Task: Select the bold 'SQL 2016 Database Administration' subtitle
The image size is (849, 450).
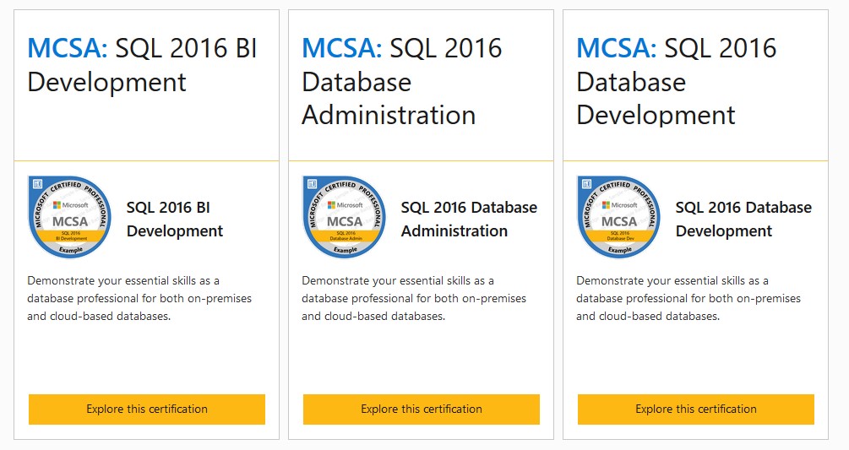Action: [x=469, y=219]
